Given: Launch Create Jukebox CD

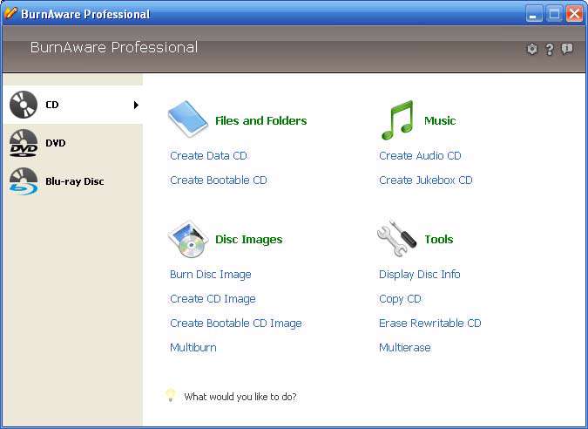Looking at the screenshot, I should (426, 180).
